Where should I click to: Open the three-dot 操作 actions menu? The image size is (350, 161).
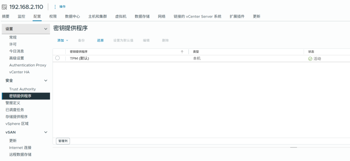coord(55,6)
